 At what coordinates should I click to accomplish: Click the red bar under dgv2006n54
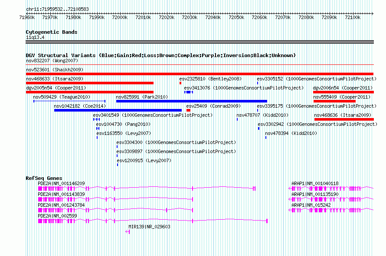pyautogui.click(x=343, y=92)
